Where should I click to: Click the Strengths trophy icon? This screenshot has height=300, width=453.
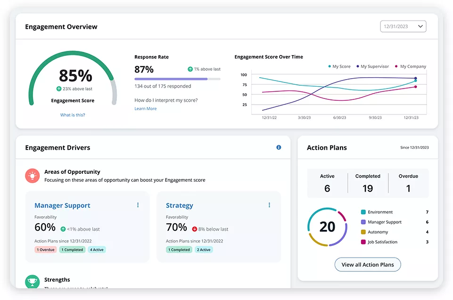click(32, 282)
